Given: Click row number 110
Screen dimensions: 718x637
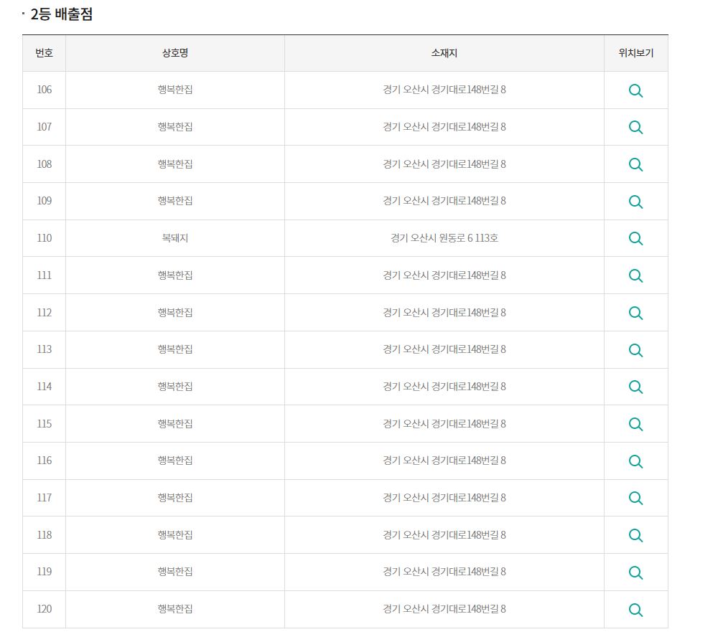Looking at the screenshot, I should pos(44,238).
